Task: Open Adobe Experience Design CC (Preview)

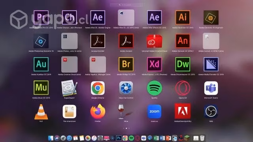Action: pyautogui.click(x=155, y=64)
